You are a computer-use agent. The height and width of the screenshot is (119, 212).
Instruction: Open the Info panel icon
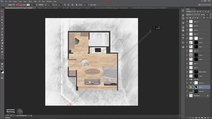[183, 30]
